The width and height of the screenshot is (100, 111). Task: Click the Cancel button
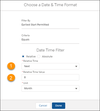tap(43, 106)
